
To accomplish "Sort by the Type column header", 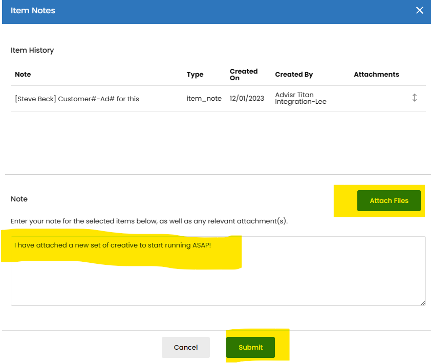I will click(x=195, y=75).
